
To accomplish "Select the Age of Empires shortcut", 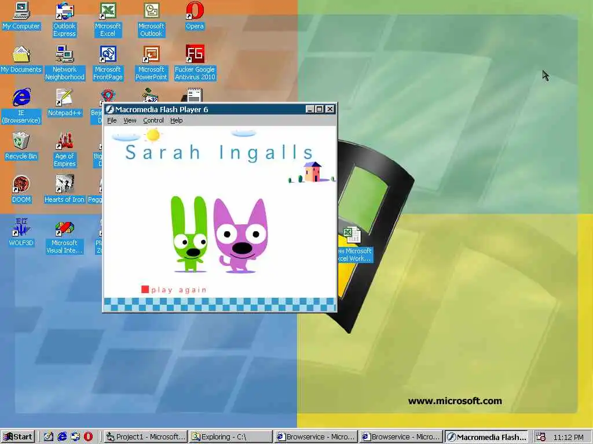I will pos(65,150).
